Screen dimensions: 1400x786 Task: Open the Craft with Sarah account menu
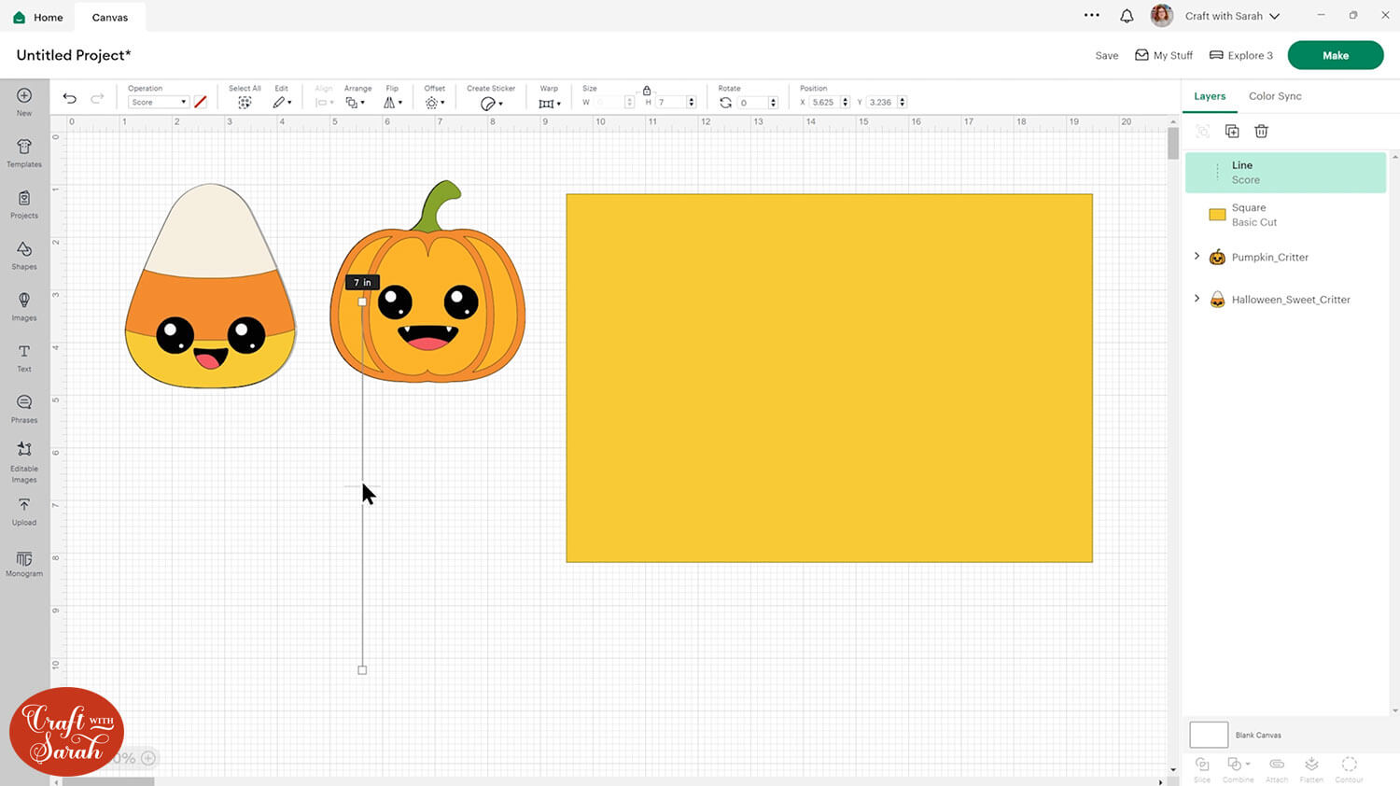1231,16
